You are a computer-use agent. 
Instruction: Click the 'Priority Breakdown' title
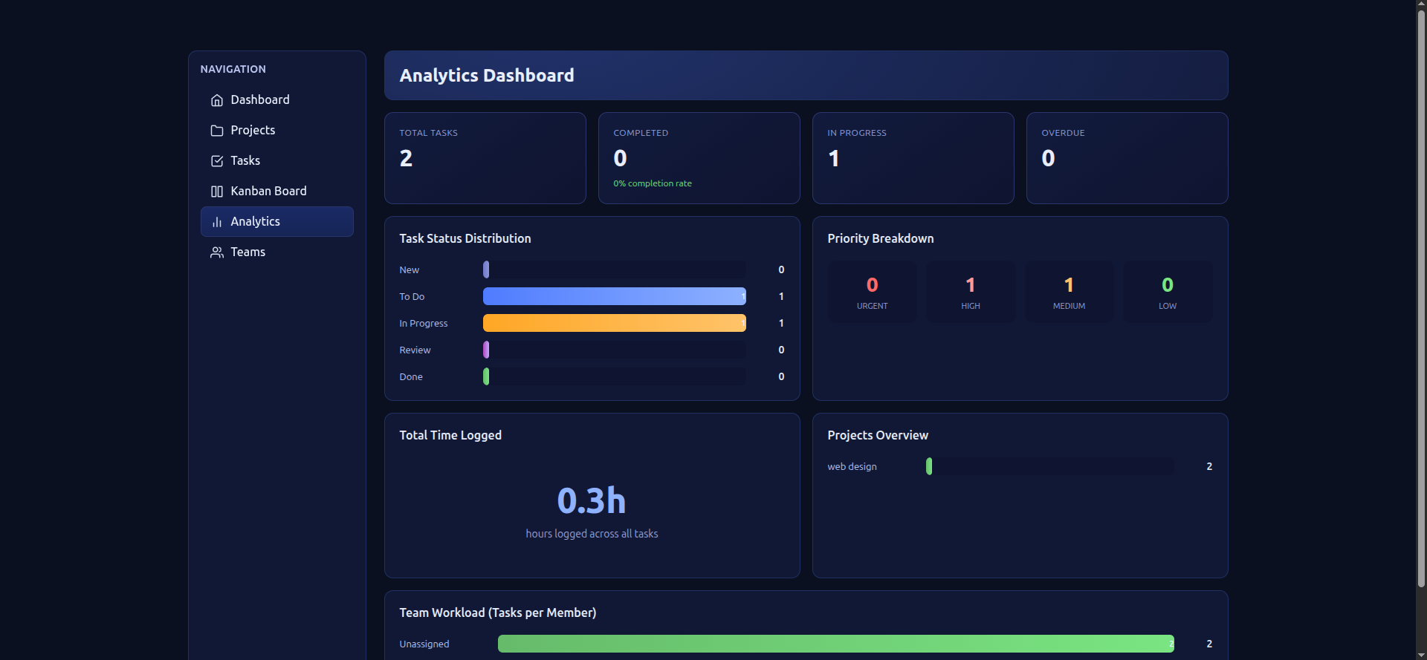coord(881,238)
